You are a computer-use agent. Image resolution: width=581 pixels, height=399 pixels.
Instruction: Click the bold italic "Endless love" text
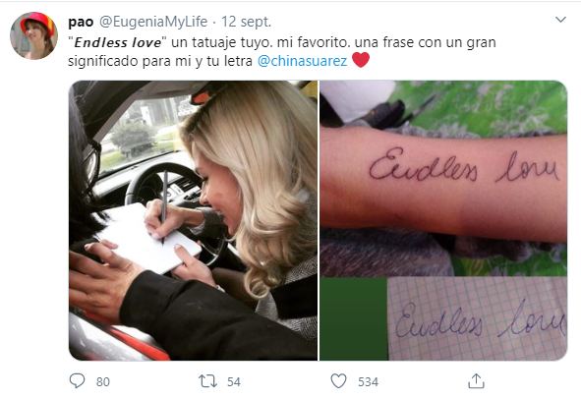coord(118,42)
